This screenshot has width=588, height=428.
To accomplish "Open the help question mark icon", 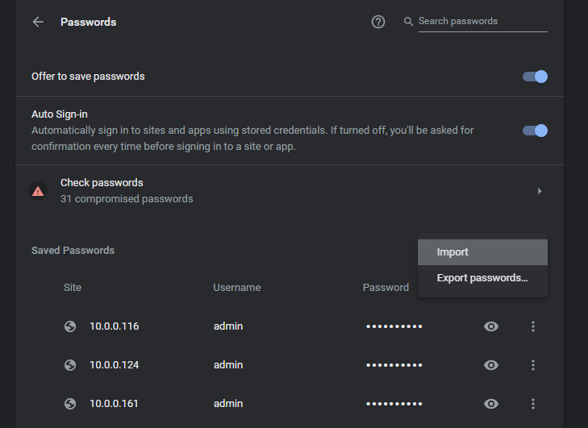I will 378,22.
